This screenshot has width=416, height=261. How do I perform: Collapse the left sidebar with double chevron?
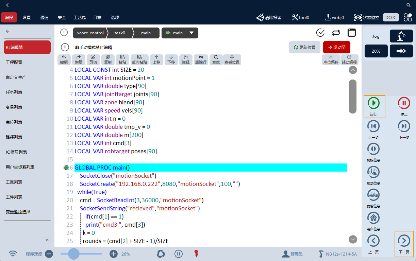pos(47,240)
